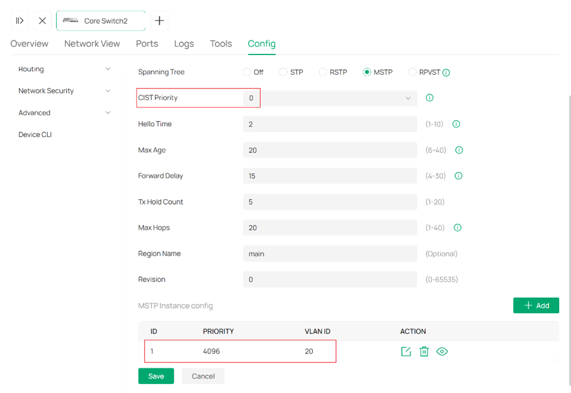Click the VLAN ID value 20 in the instance row

tap(309, 352)
